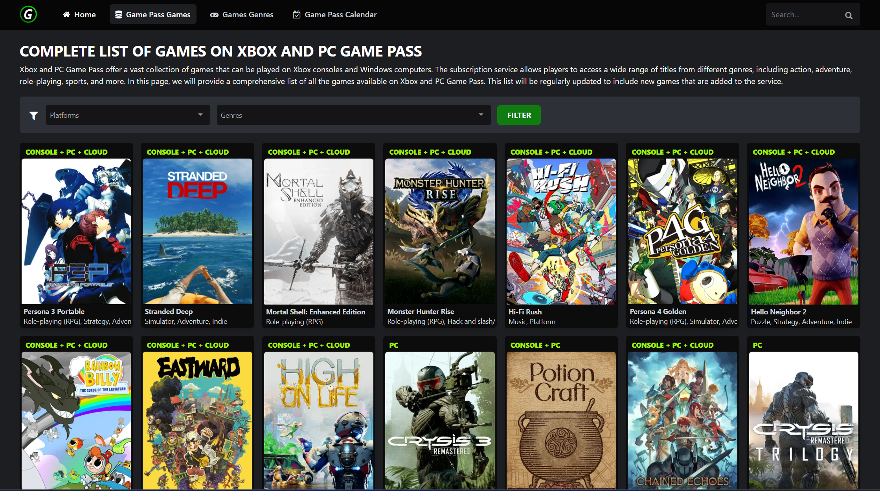Image resolution: width=880 pixels, height=491 pixels.
Task: Click 'Simulator, Adventure, Indie' genre text
Action: click(186, 321)
